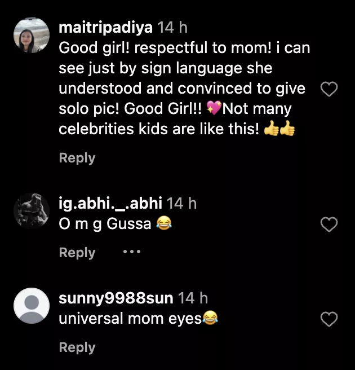
Task: Visit the ig.abhi._.abhi username link
Action: click(x=110, y=203)
